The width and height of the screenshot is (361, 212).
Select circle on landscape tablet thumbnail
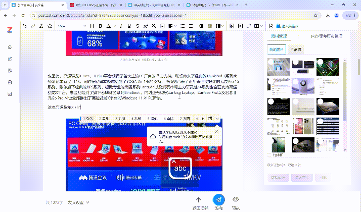point(320,101)
